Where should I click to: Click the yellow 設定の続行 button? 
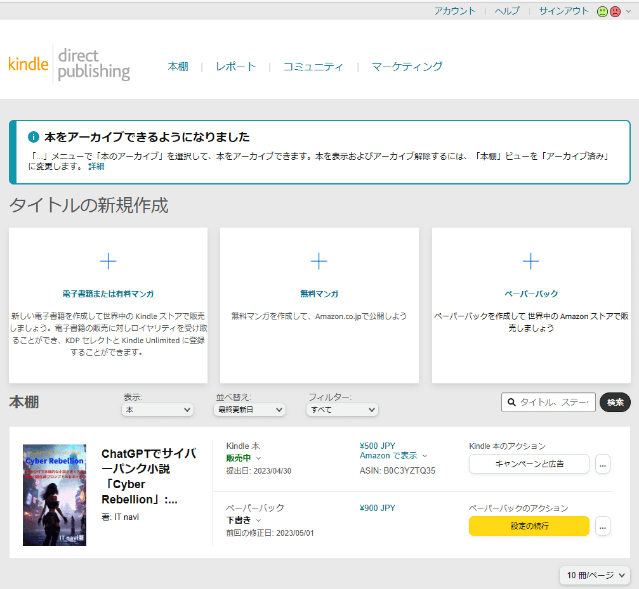[x=529, y=526]
